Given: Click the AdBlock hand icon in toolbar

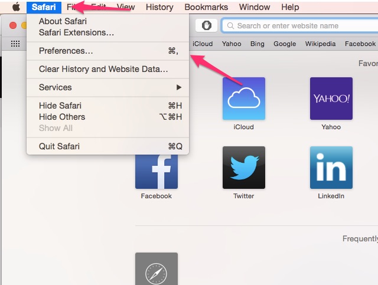Looking at the screenshot, I should point(206,25).
